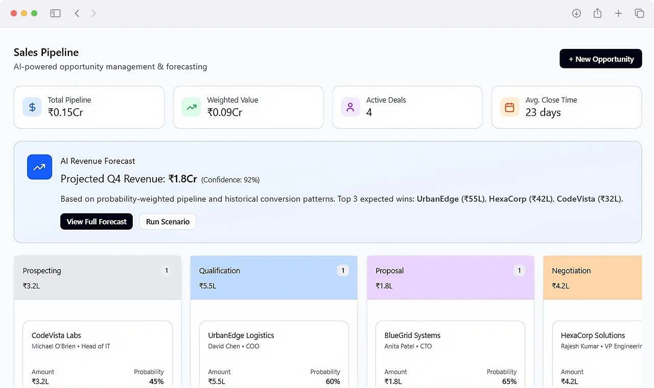This screenshot has width=654, height=388.
Task: Click the blue AI Revenue Forecast icon
Action: (x=39, y=167)
